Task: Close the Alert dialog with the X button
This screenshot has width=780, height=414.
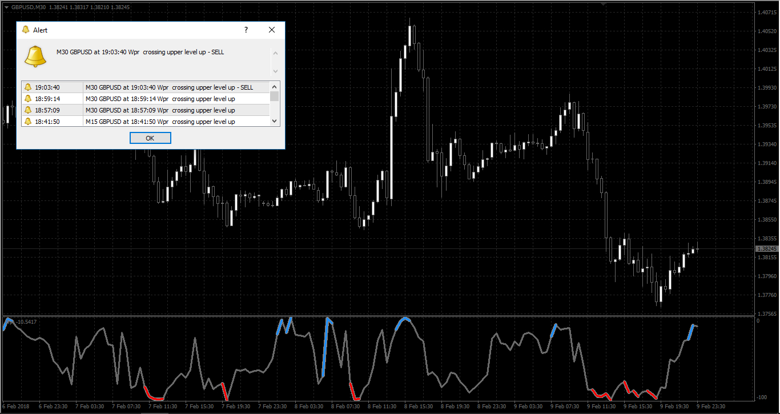Action: point(272,30)
